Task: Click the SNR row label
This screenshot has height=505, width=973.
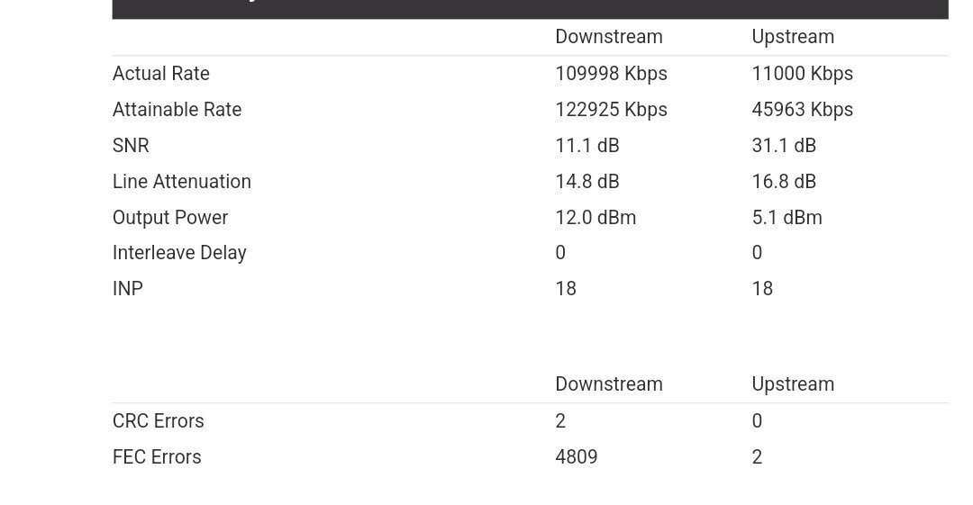Action: 131,145
